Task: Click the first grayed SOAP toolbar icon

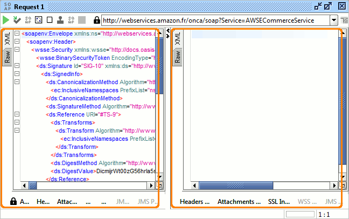Action: pyautogui.click(x=28, y=20)
